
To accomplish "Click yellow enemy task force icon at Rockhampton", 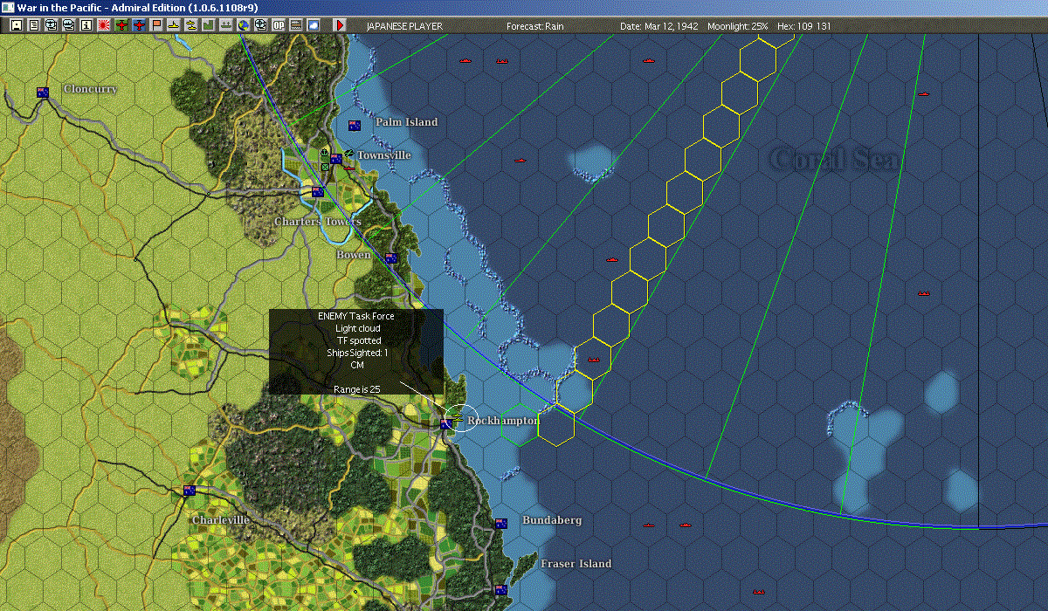I will coord(458,417).
